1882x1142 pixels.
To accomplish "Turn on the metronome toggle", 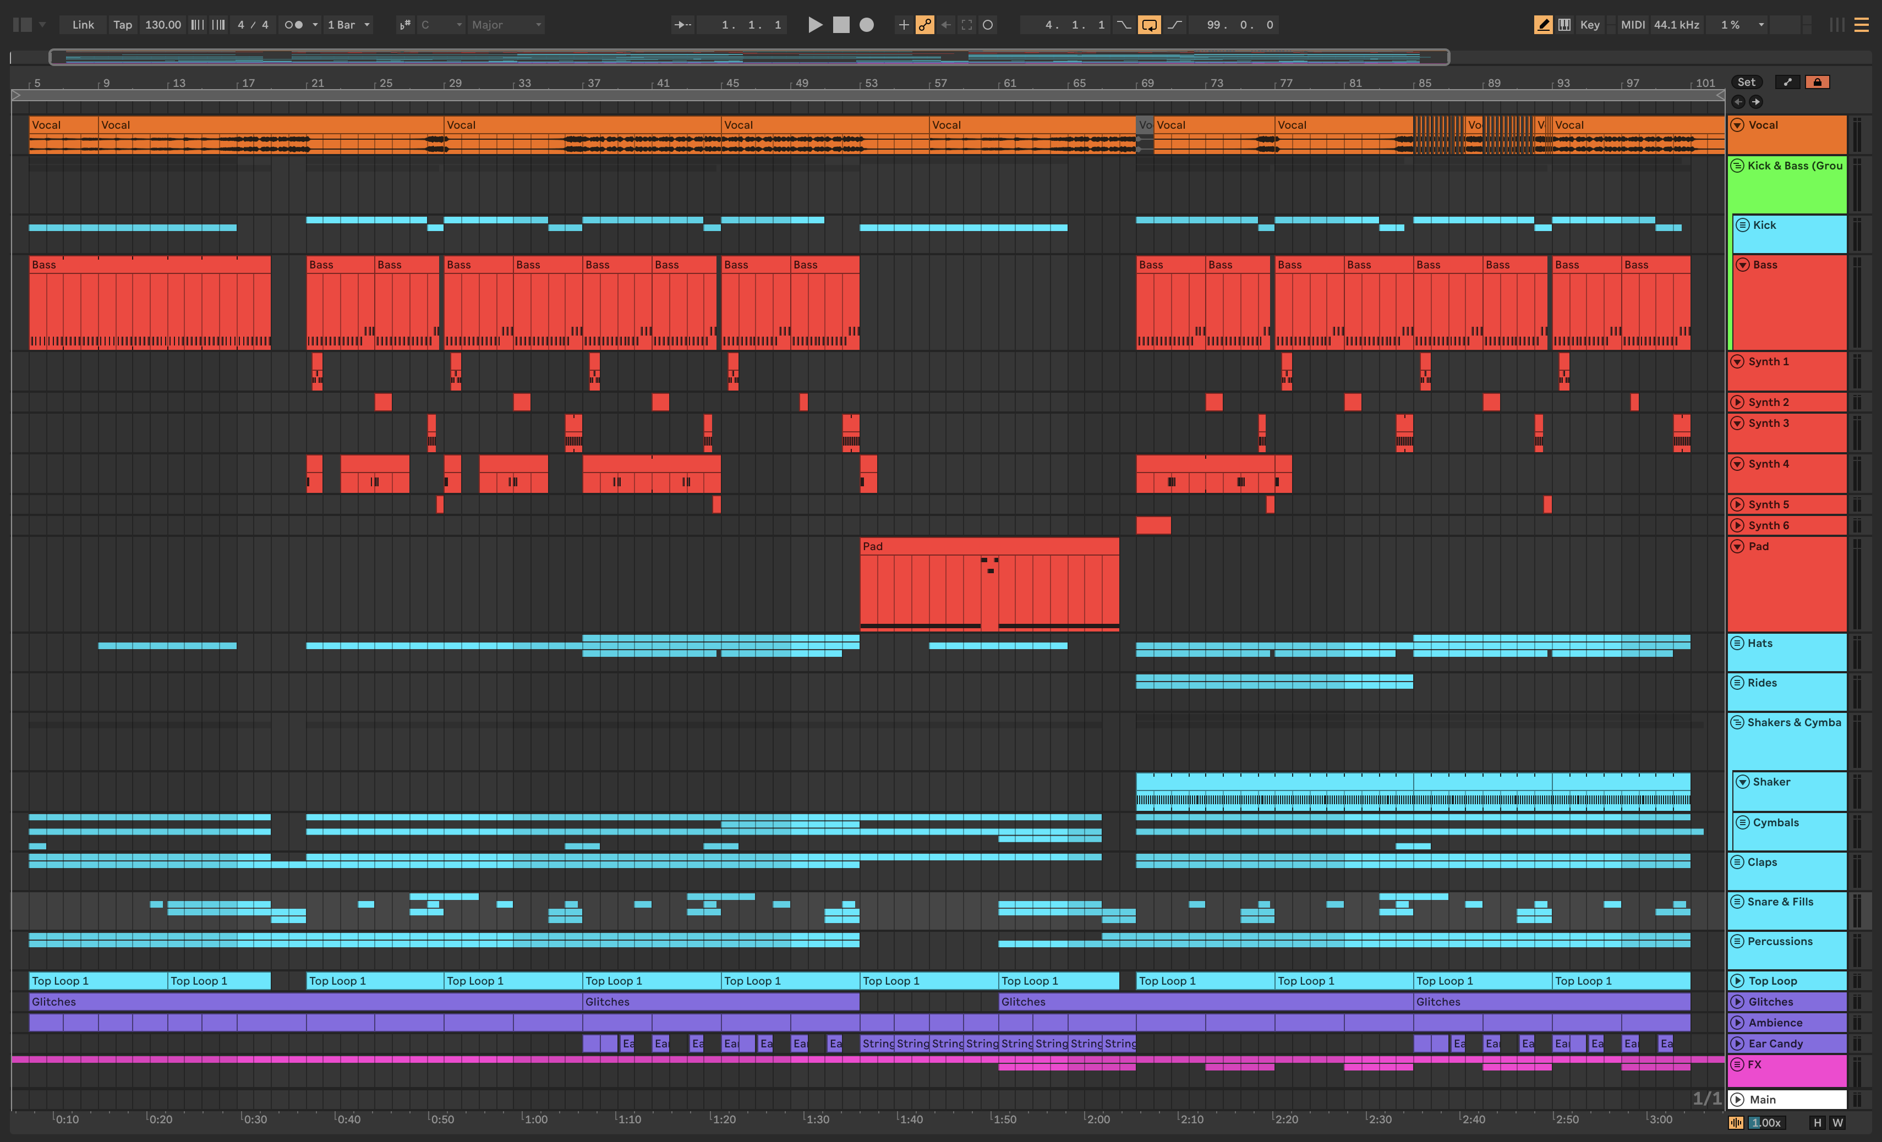I will [x=293, y=24].
